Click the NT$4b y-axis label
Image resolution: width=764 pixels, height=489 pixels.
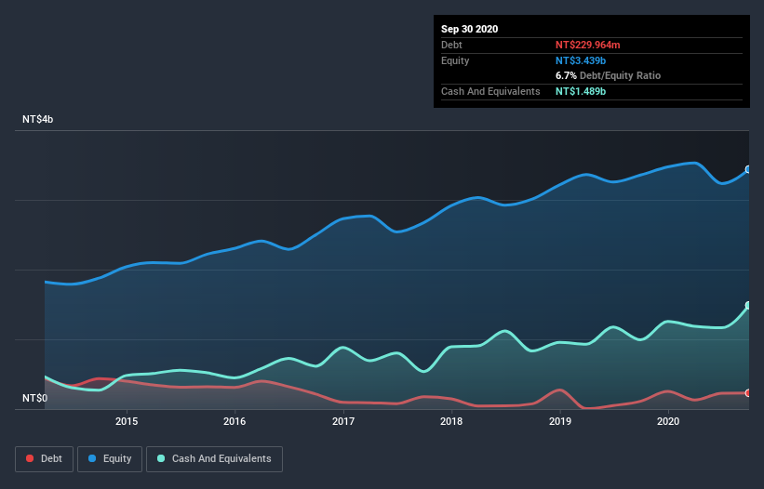(x=38, y=119)
